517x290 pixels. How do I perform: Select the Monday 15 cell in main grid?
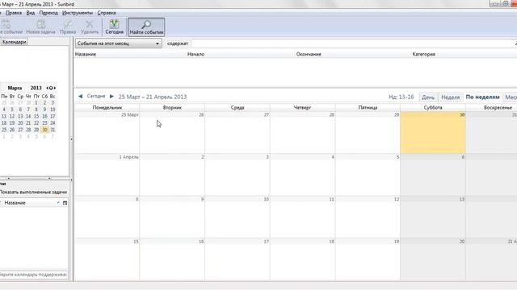(107, 259)
